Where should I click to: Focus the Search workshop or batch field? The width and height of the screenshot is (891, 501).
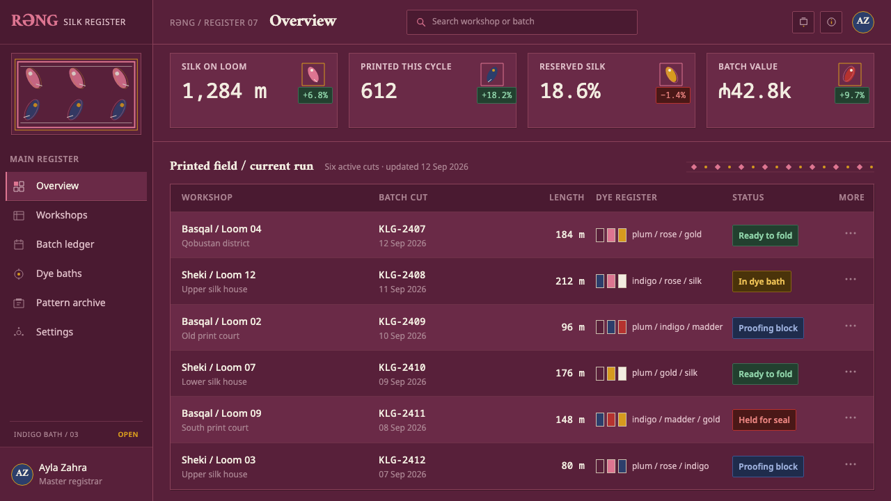tap(522, 22)
